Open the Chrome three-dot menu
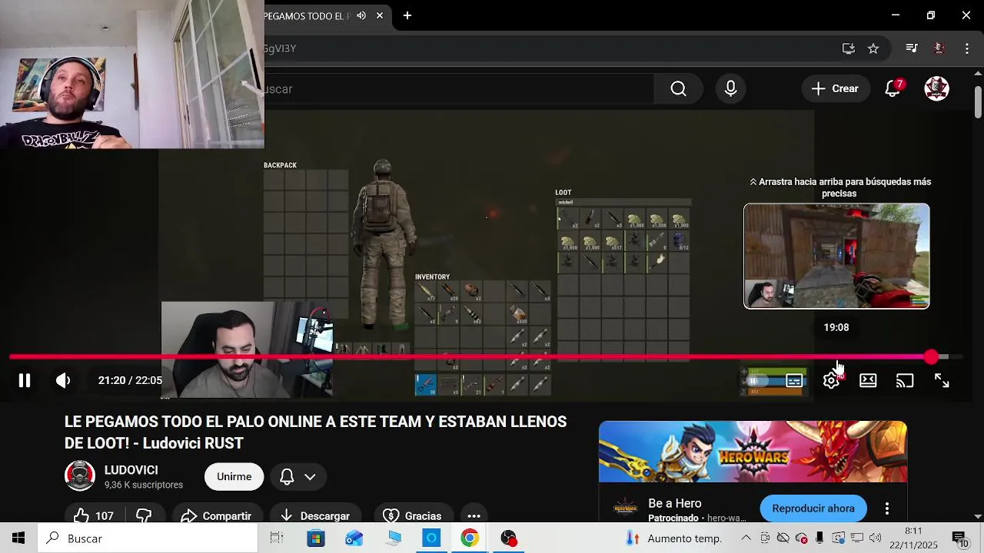This screenshot has width=984, height=553. 967,48
